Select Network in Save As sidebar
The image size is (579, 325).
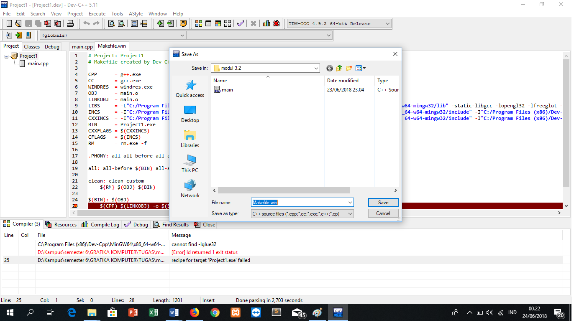coord(190,189)
